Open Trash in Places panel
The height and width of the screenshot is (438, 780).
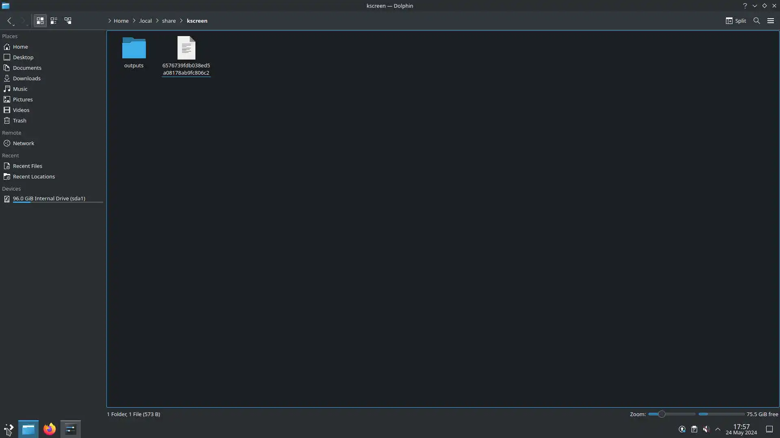[x=19, y=120]
